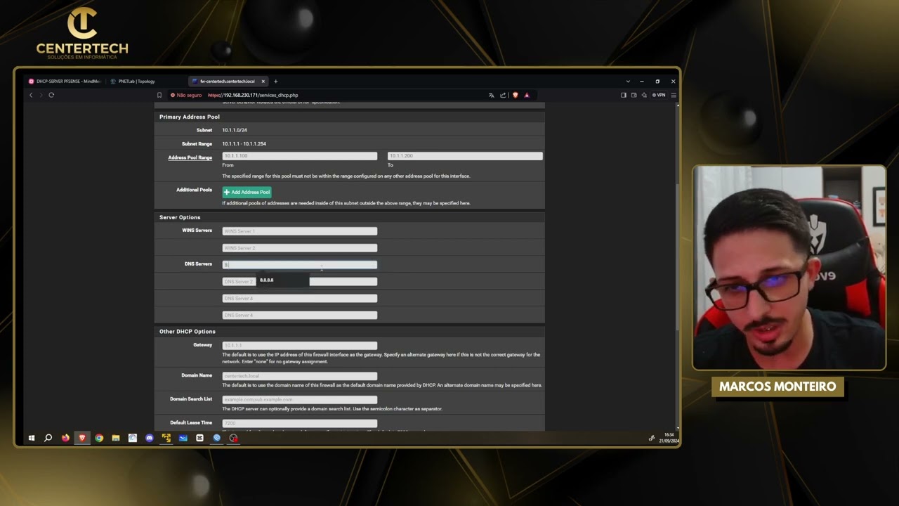Open Firefox from the taskbar
The image size is (899, 506).
[65, 438]
